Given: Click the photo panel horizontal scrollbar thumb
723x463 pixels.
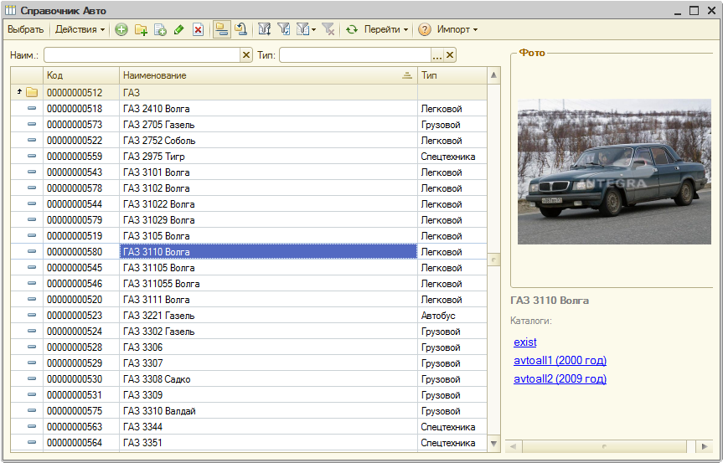Looking at the screenshot, I should [x=605, y=446].
